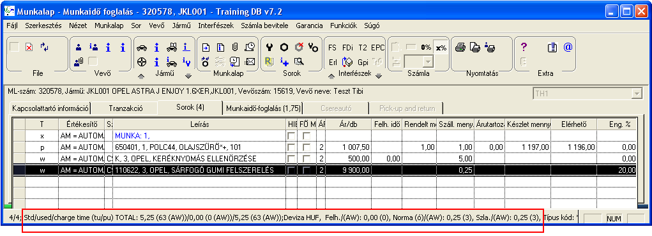Click the T2 interface button
652x236 pixels.
tap(363, 48)
